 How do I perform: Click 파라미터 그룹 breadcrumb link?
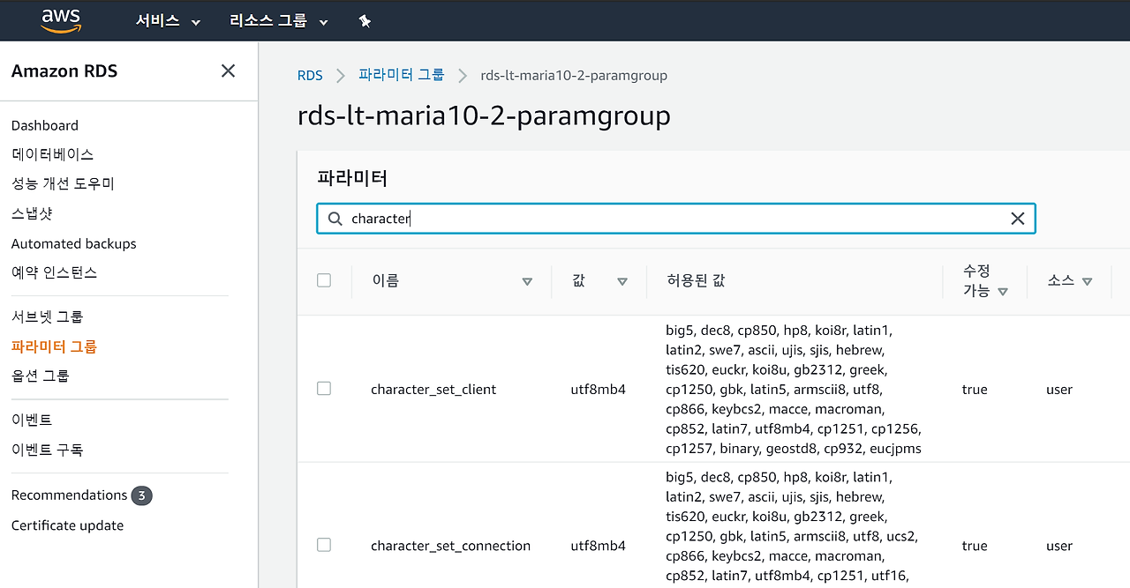[x=401, y=75]
